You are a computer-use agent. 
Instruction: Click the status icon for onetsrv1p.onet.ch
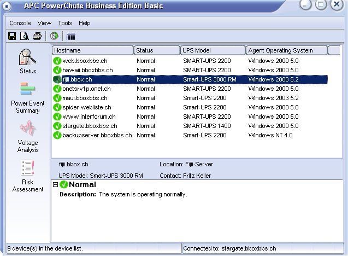(57, 89)
